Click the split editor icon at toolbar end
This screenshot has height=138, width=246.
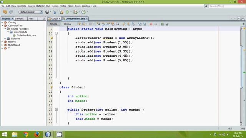pos(243,24)
